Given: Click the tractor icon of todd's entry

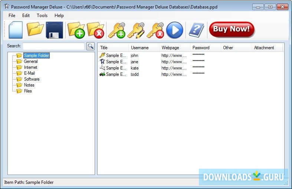Looking at the screenshot, I should pyautogui.click(x=102, y=74).
